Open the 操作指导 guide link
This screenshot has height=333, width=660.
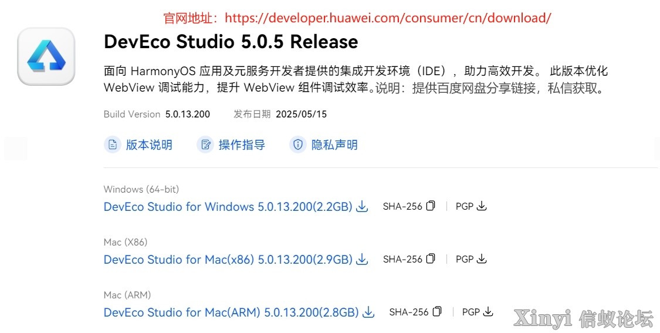tap(242, 144)
